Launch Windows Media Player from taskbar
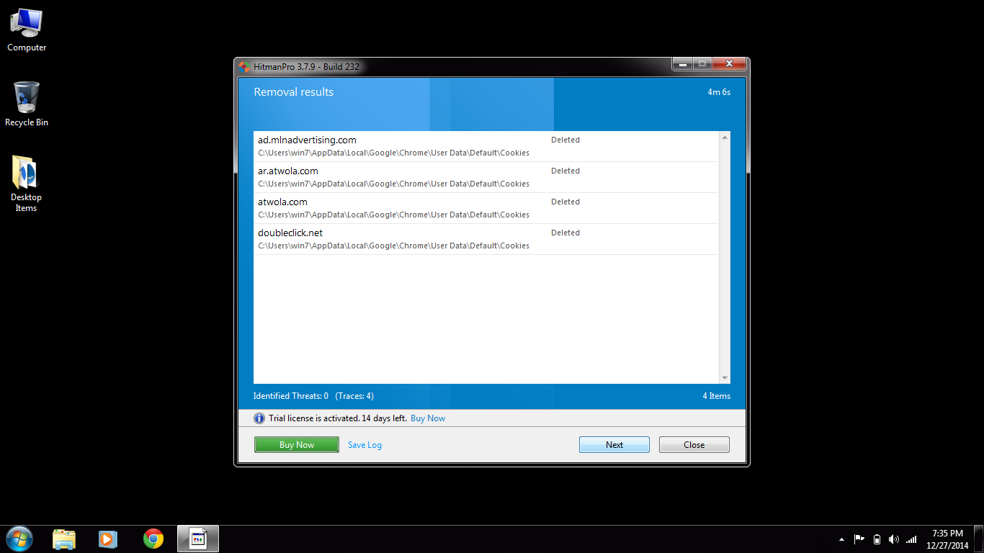The width and height of the screenshot is (984, 553). pos(107,539)
